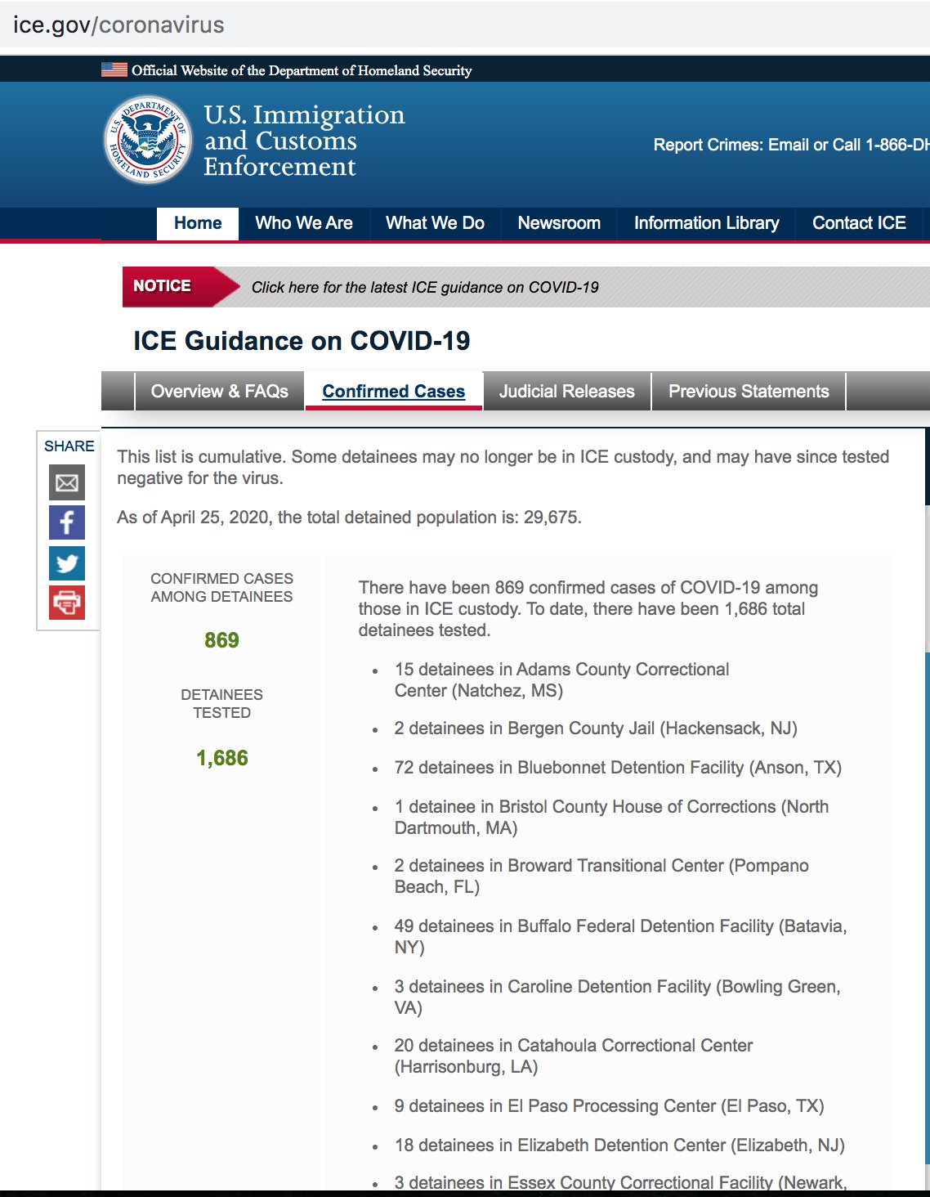The image size is (930, 1197).
Task: Click Official Website of Homeland Security text
Action: click(302, 70)
